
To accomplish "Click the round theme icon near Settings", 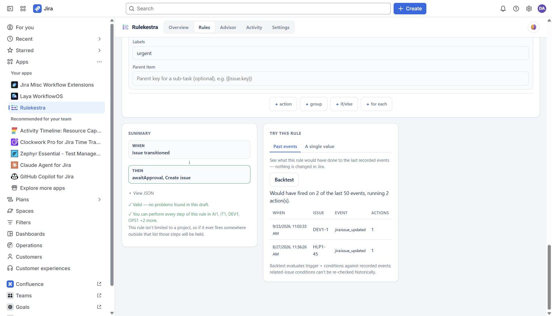I will 534,27.
